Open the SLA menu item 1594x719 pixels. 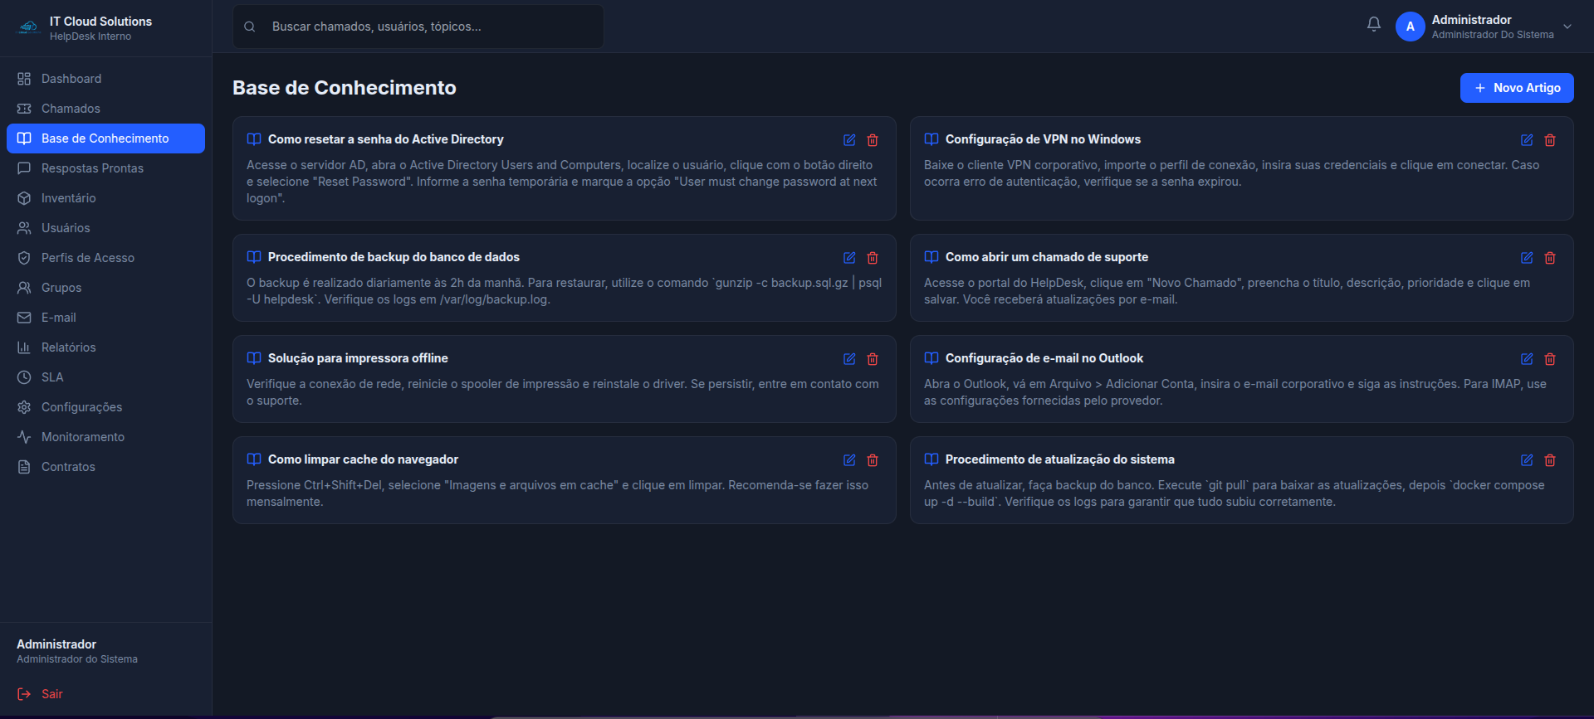pos(105,377)
